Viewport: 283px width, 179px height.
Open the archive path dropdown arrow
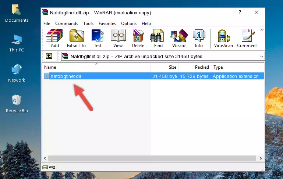tap(261, 57)
